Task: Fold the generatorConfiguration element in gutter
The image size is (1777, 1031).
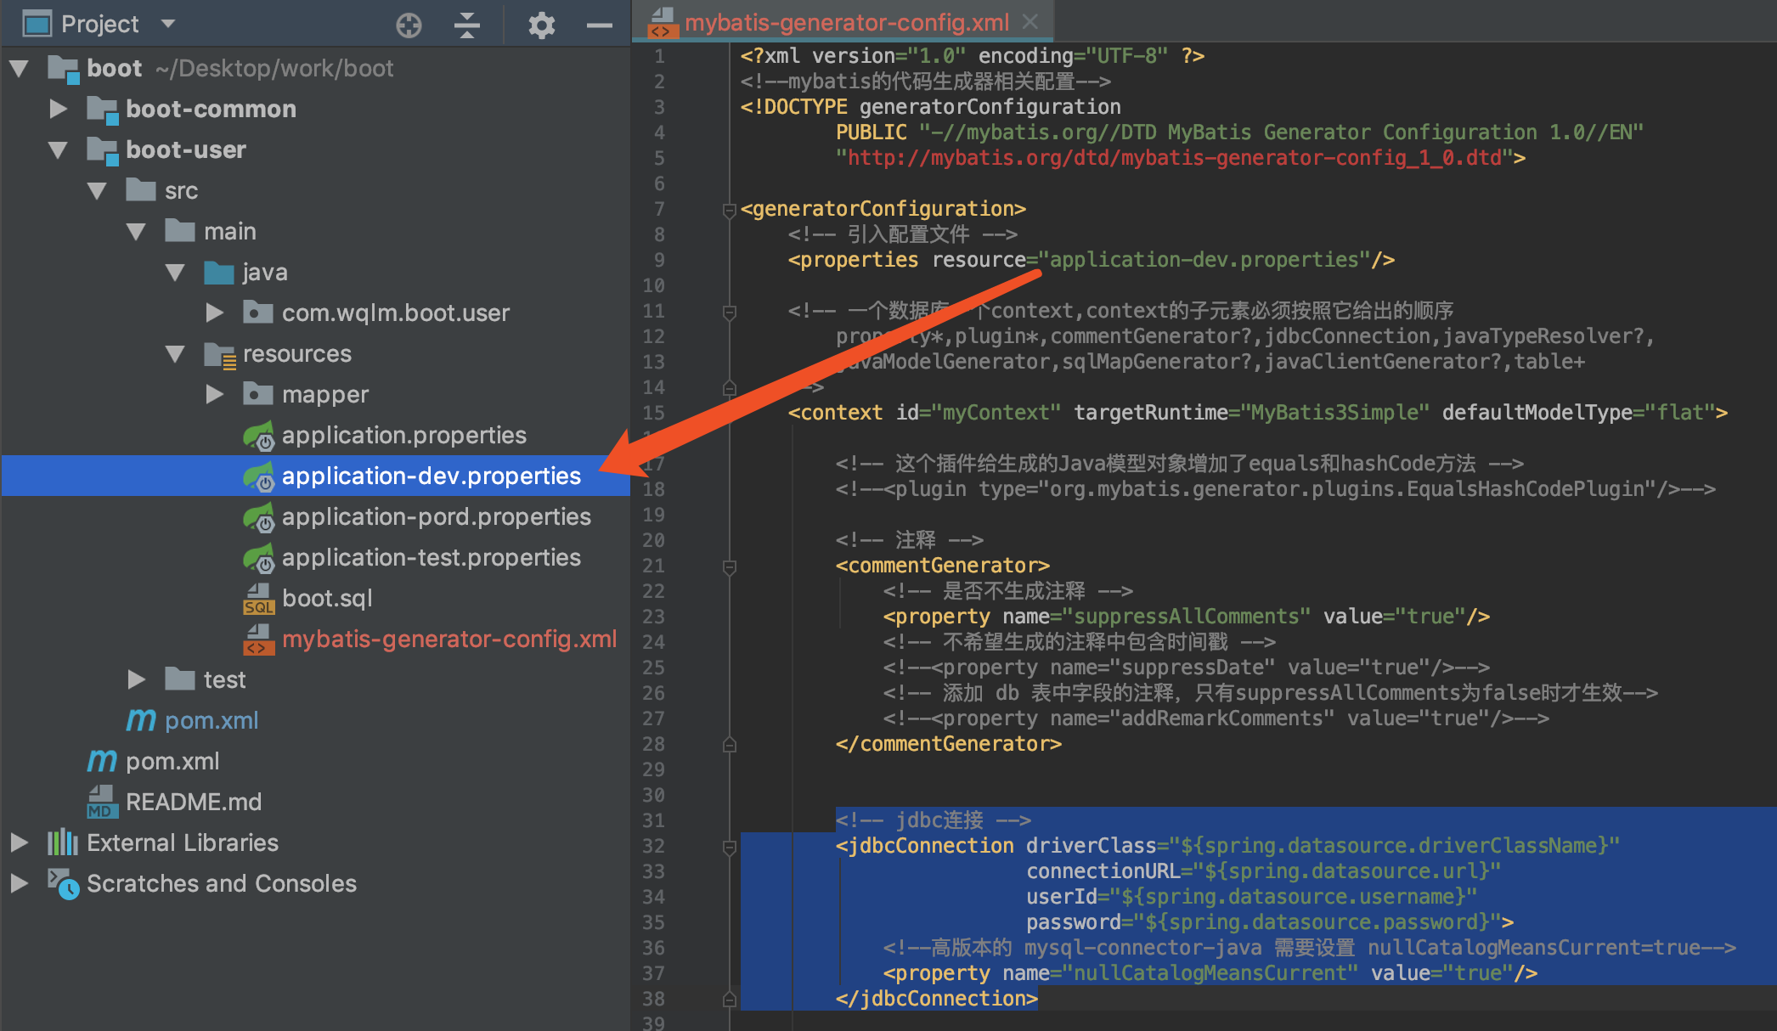Action: click(729, 209)
